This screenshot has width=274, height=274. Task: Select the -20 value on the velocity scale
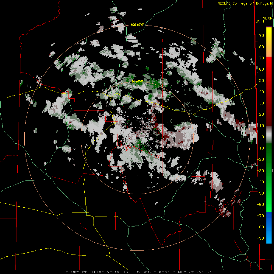point(260,159)
